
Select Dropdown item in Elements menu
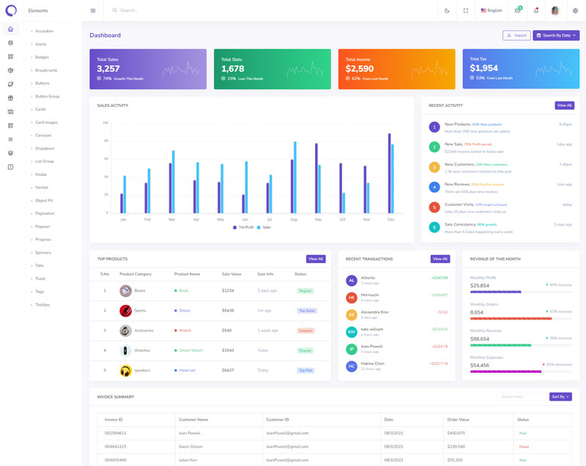(x=45, y=149)
